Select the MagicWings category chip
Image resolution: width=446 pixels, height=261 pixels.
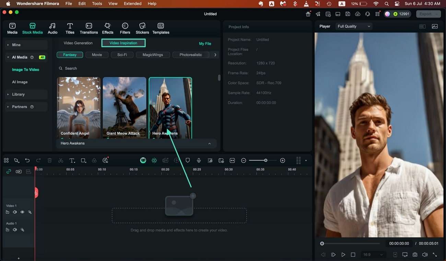153,55
